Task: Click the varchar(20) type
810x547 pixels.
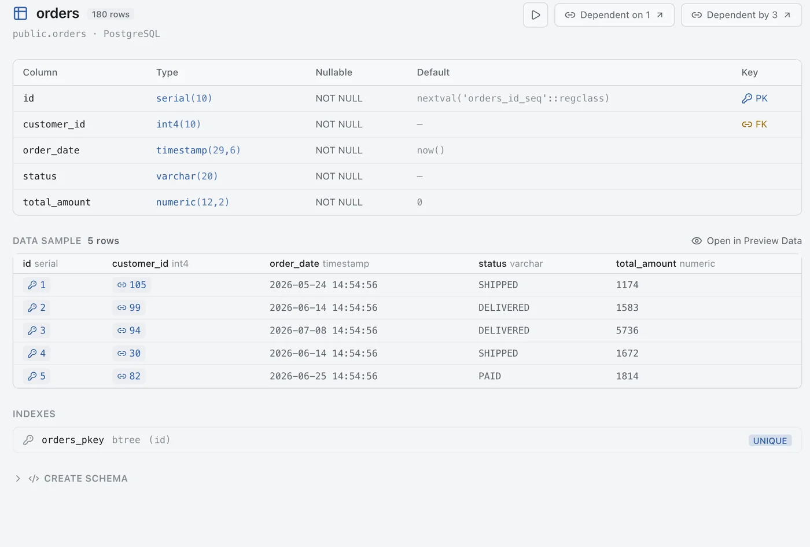Action: tap(187, 177)
